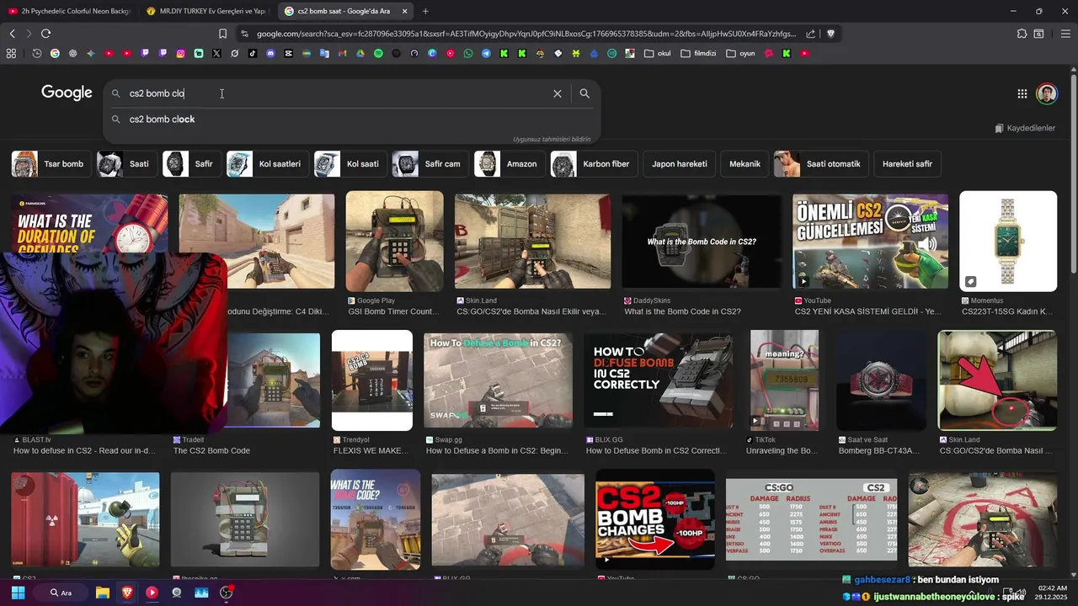Open the ÖNEMLİ CS2 GÜNCELLEMESİ YouTube thumbnail

pyautogui.click(x=870, y=242)
